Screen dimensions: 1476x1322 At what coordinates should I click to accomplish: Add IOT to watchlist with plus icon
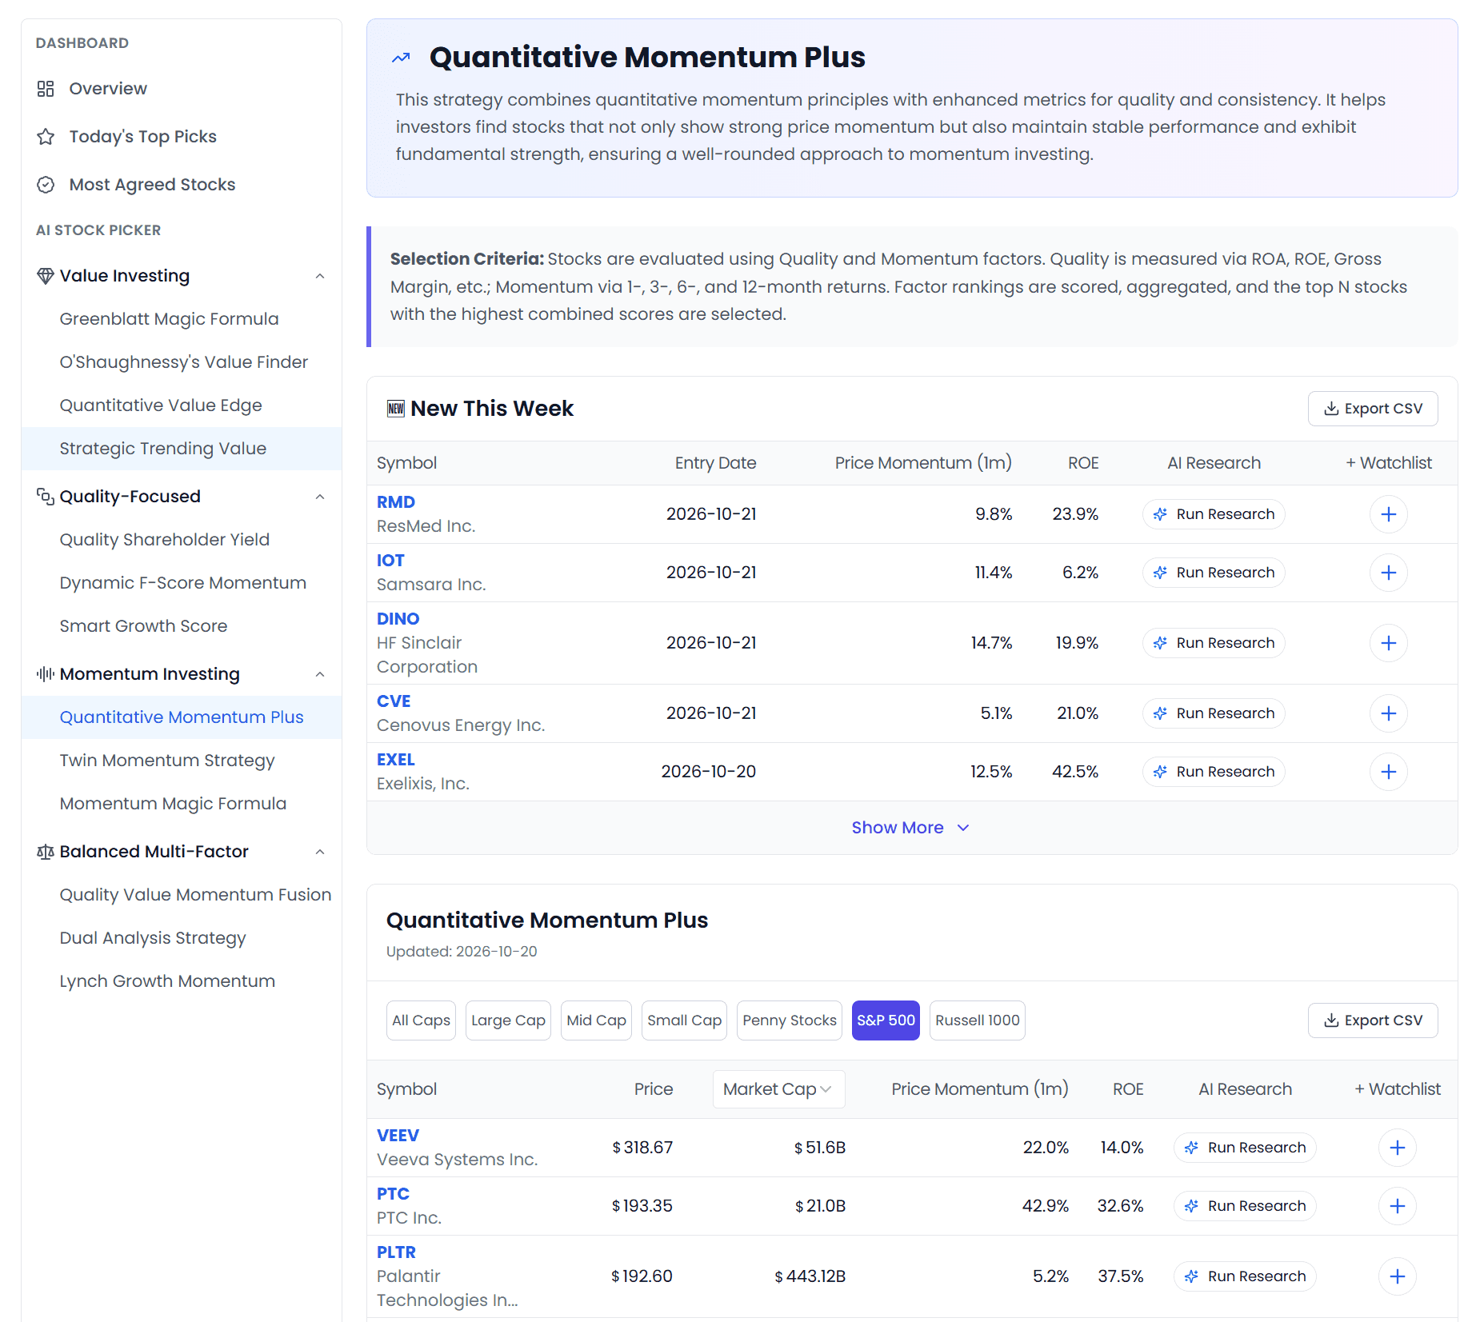1389,573
